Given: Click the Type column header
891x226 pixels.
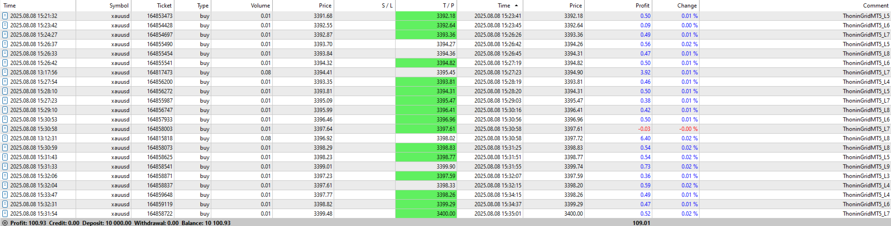Looking at the screenshot, I should (x=192, y=6).
